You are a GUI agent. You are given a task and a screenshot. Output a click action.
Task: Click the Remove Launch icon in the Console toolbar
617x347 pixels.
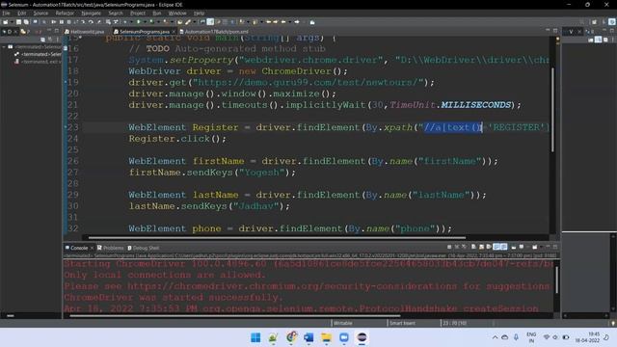tap(457, 247)
